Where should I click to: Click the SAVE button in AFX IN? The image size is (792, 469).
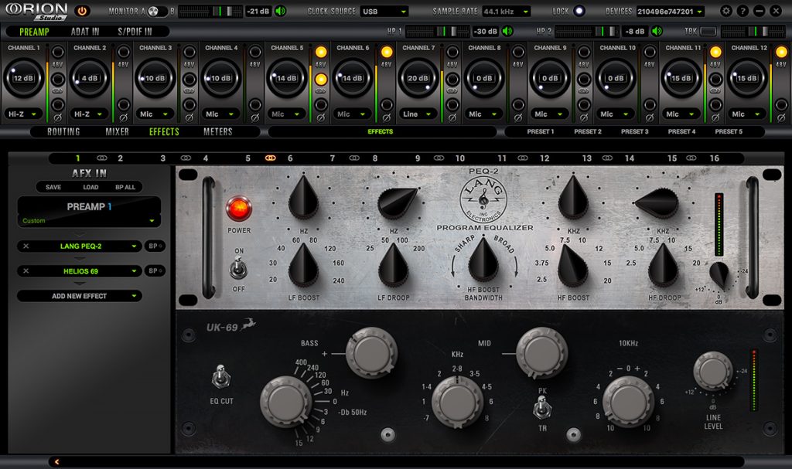click(x=53, y=187)
